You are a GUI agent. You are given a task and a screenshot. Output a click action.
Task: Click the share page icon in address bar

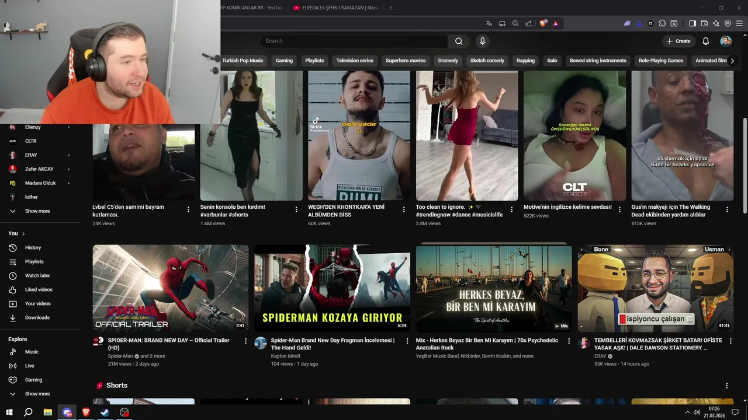(x=529, y=23)
